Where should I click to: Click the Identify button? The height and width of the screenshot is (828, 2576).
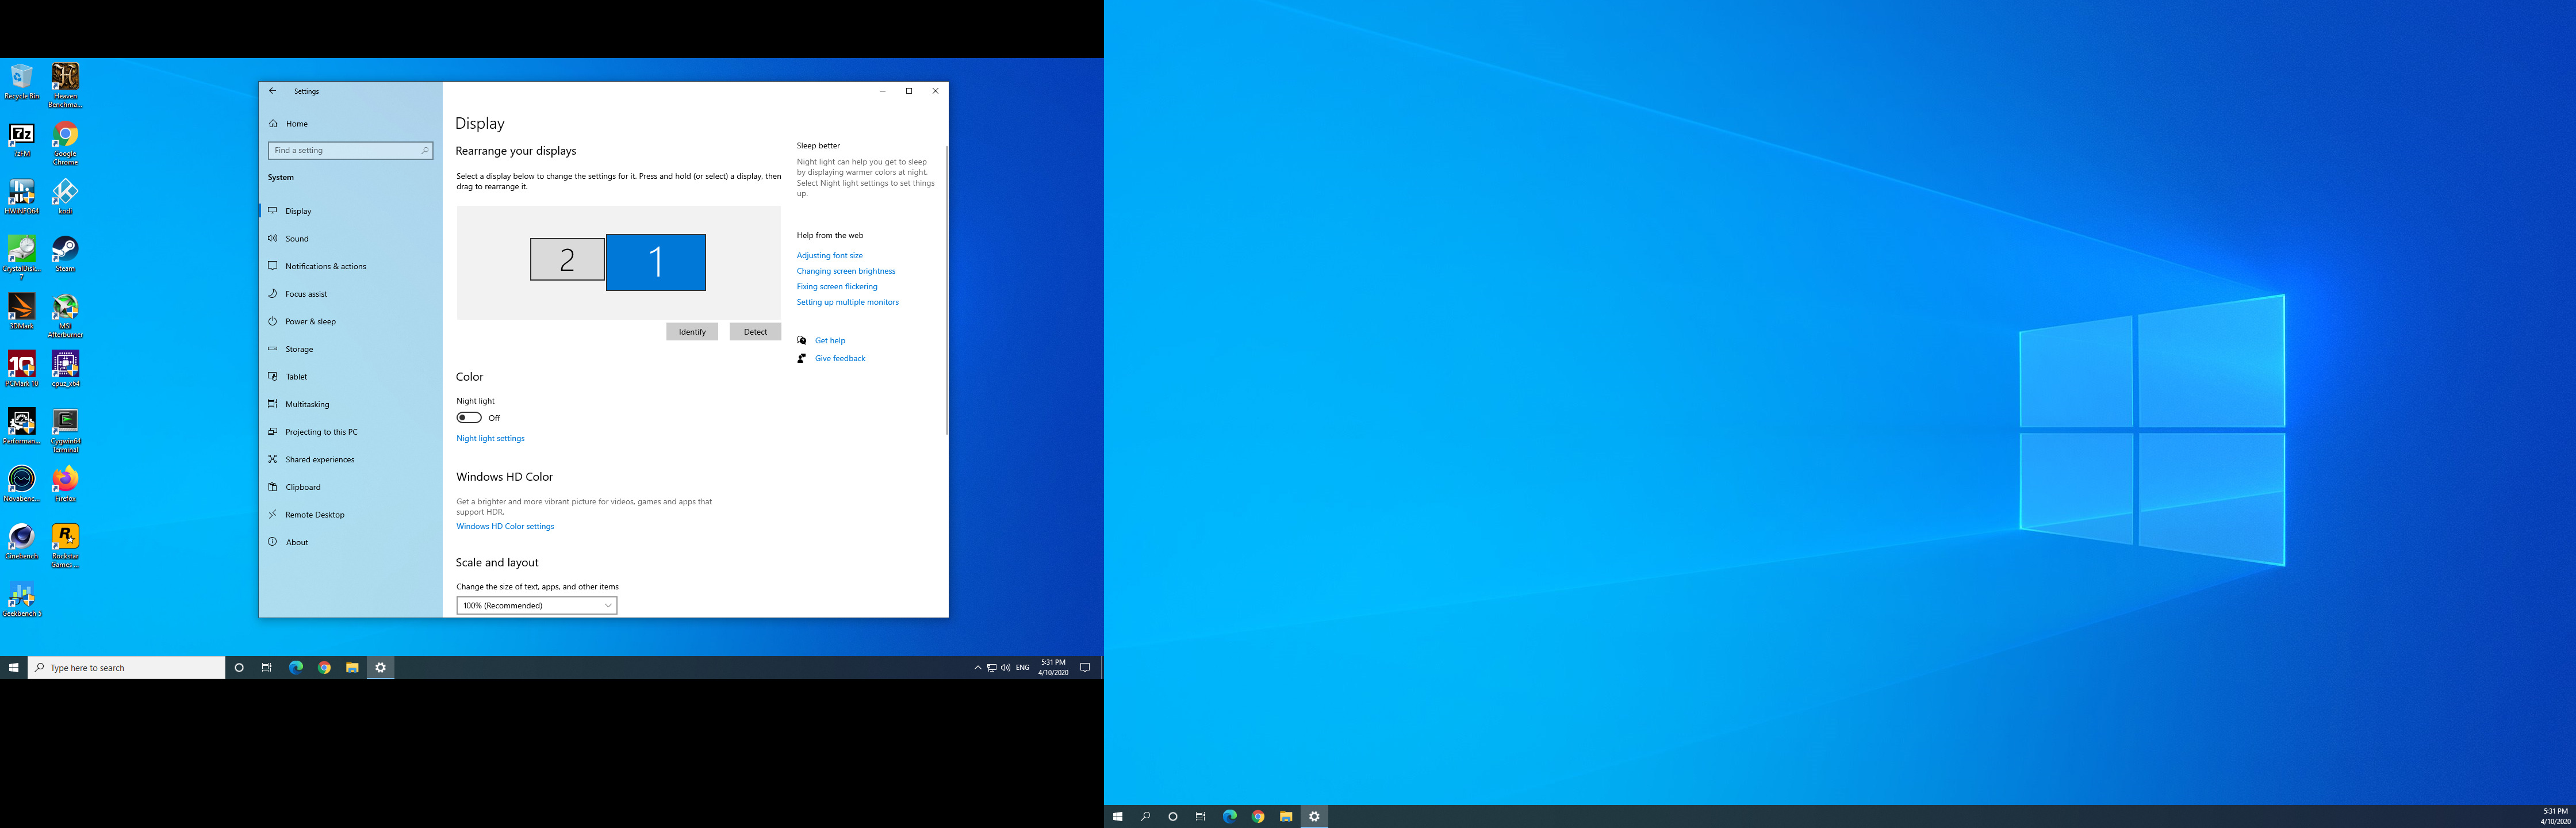click(x=692, y=332)
